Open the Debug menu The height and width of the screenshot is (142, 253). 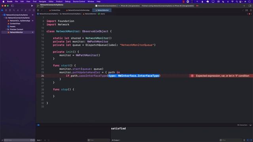tap(68, 2)
